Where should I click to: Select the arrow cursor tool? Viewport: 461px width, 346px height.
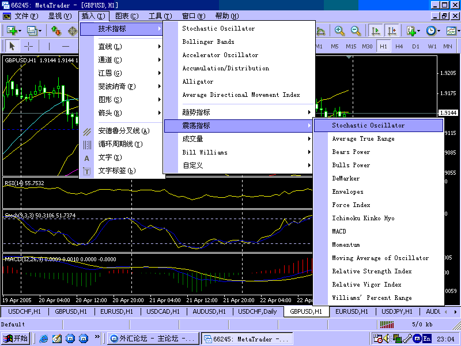tap(12, 46)
